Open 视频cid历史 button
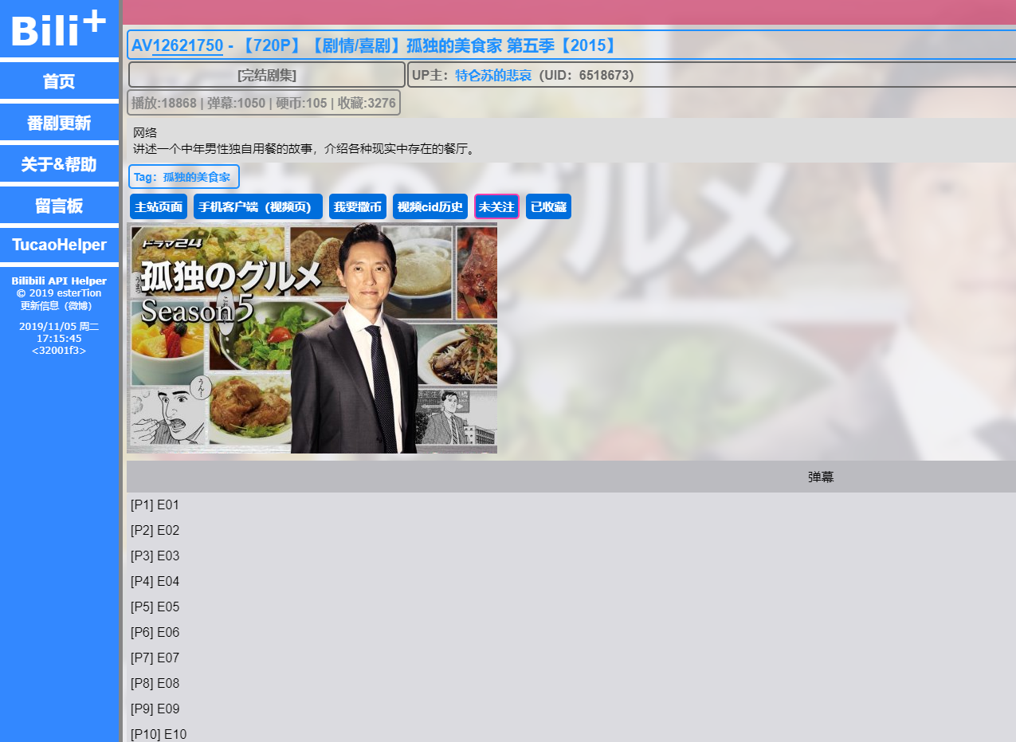1016x742 pixels. click(x=430, y=207)
